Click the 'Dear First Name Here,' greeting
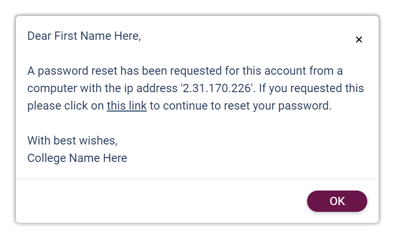This screenshot has height=240, width=394. coord(84,36)
